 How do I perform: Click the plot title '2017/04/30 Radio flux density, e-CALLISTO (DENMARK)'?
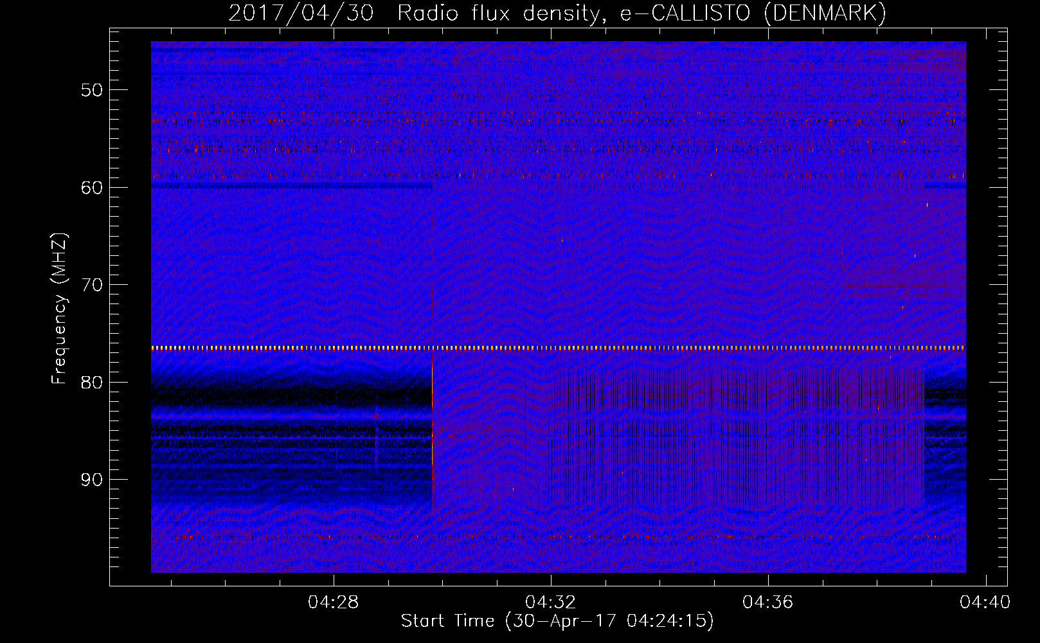(557, 14)
